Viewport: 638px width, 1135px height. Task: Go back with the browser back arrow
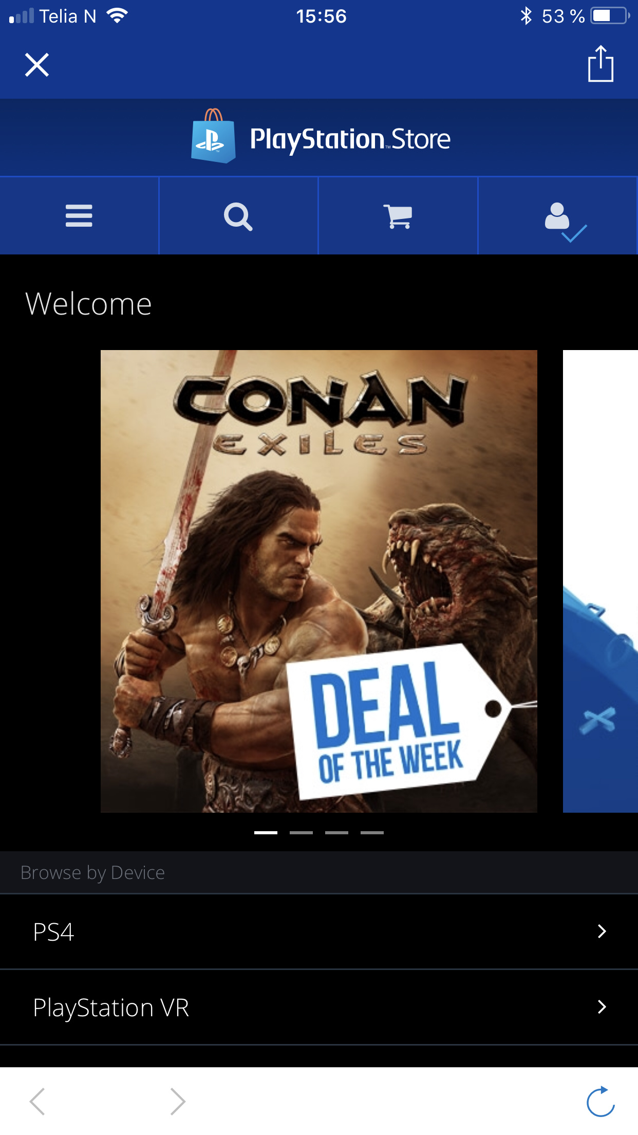(37, 1102)
